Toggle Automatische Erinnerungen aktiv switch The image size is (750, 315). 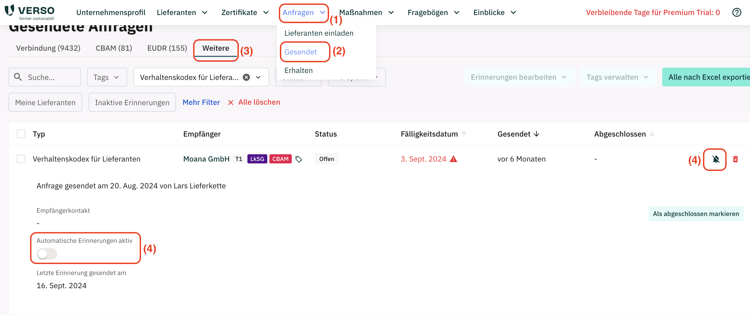coord(47,254)
